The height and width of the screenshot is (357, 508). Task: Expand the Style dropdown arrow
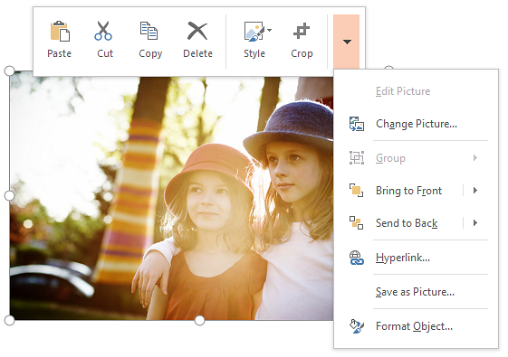(x=270, y=30)
